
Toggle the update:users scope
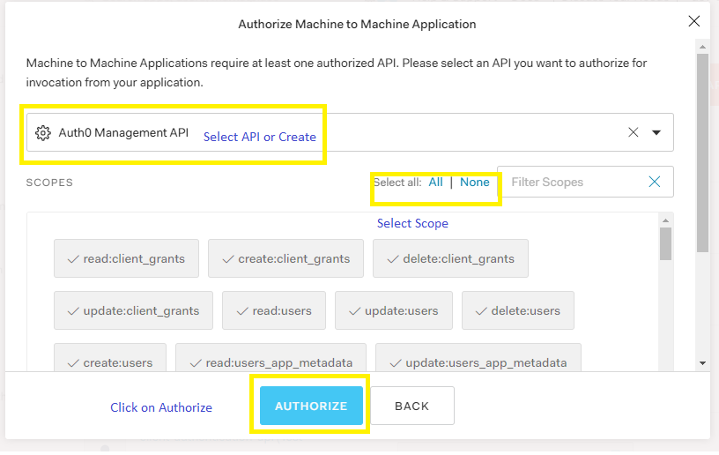393,310
